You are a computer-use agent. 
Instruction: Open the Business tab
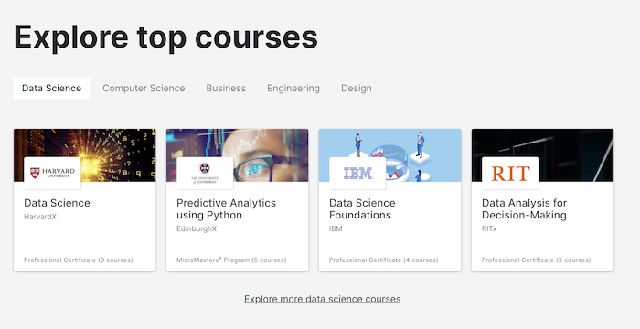click(x=226, y=88)
